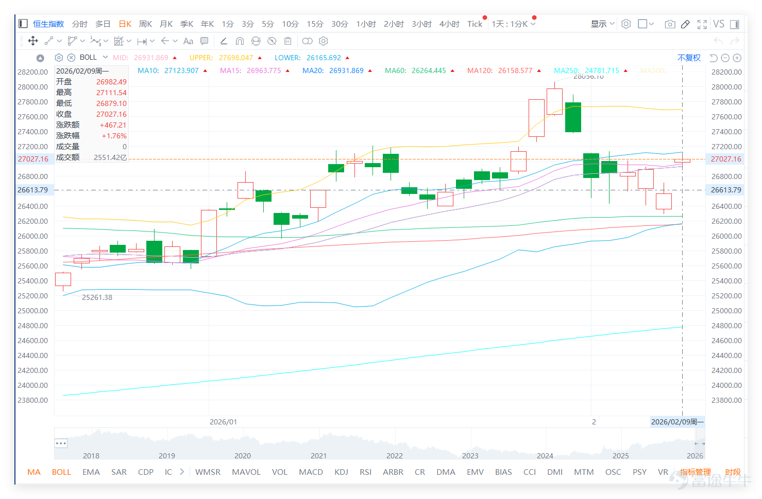Select the wave pattern drawing tool

pyautogui.click(x=95, y=41)
